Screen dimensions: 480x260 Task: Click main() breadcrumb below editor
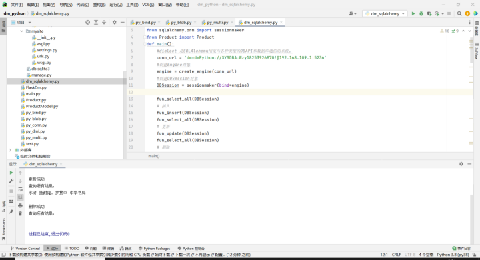point(154,156)
